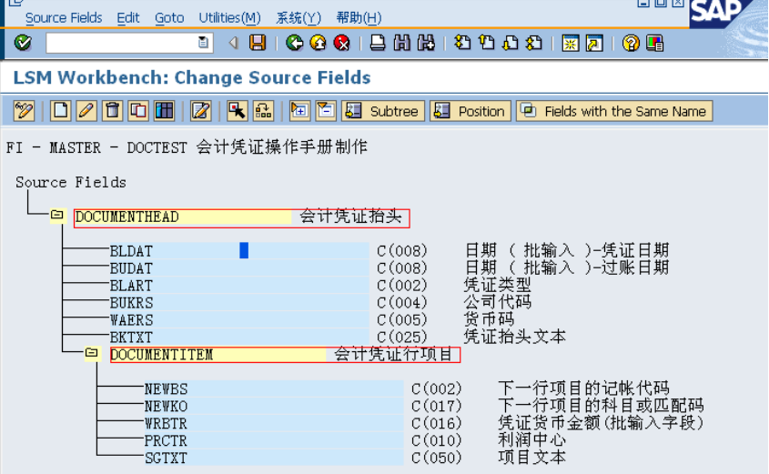
Task: Select the BLART field row
Action: point(238,286)
